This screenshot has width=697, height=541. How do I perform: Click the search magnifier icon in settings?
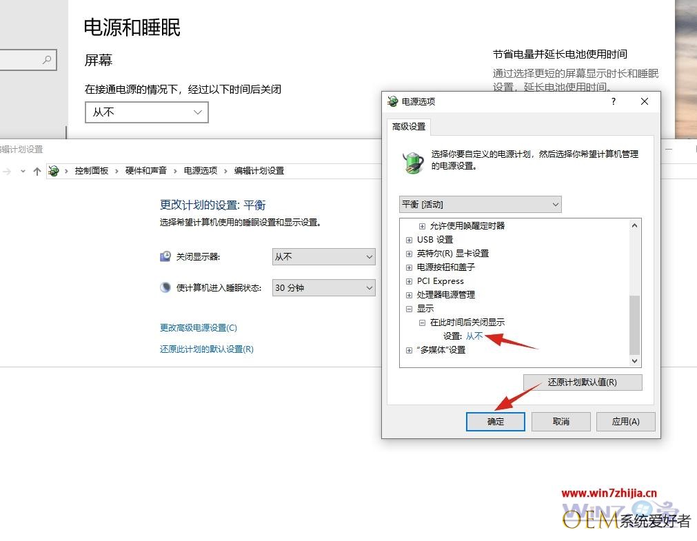coord(47,59)
